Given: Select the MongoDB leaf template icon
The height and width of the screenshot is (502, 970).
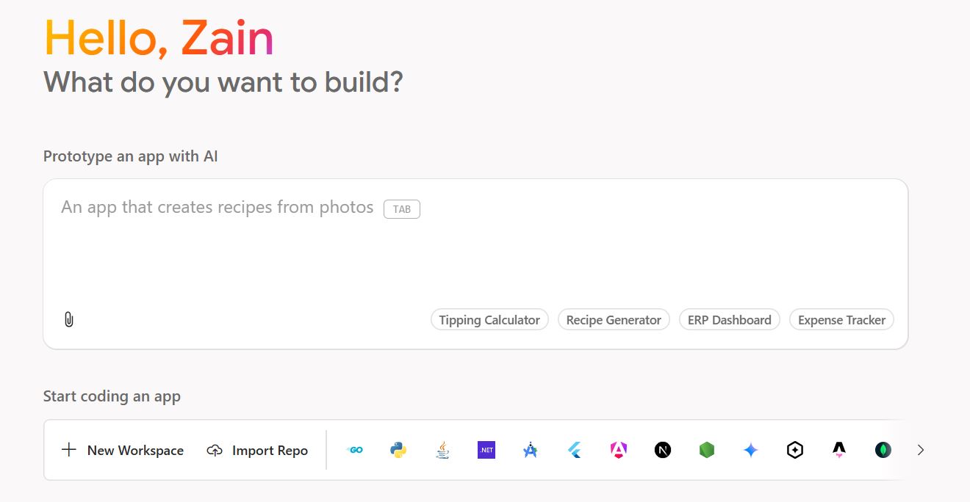Looking at the screenshot, I should coord(883,450).
